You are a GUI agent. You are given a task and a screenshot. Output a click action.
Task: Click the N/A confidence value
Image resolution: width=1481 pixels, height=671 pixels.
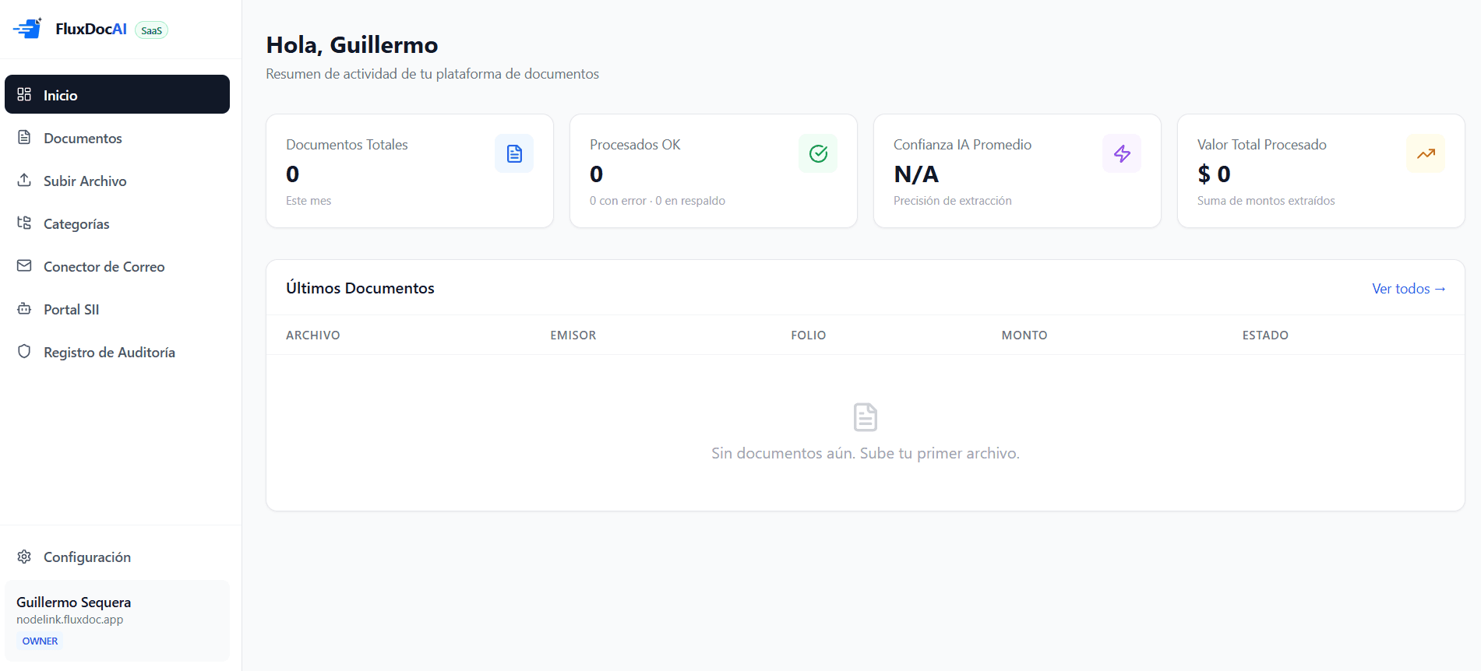pyautogui.click(x=916, y=174)
